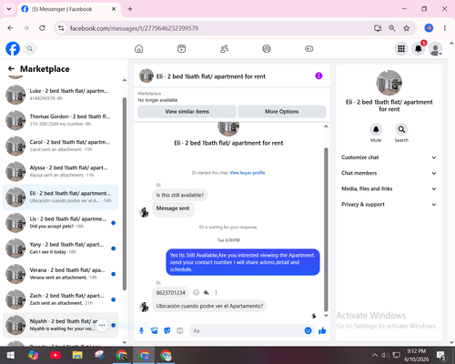Open the Friends icon in top bar
This screenshot has width=455, height=364.
[x=224, y=48]
